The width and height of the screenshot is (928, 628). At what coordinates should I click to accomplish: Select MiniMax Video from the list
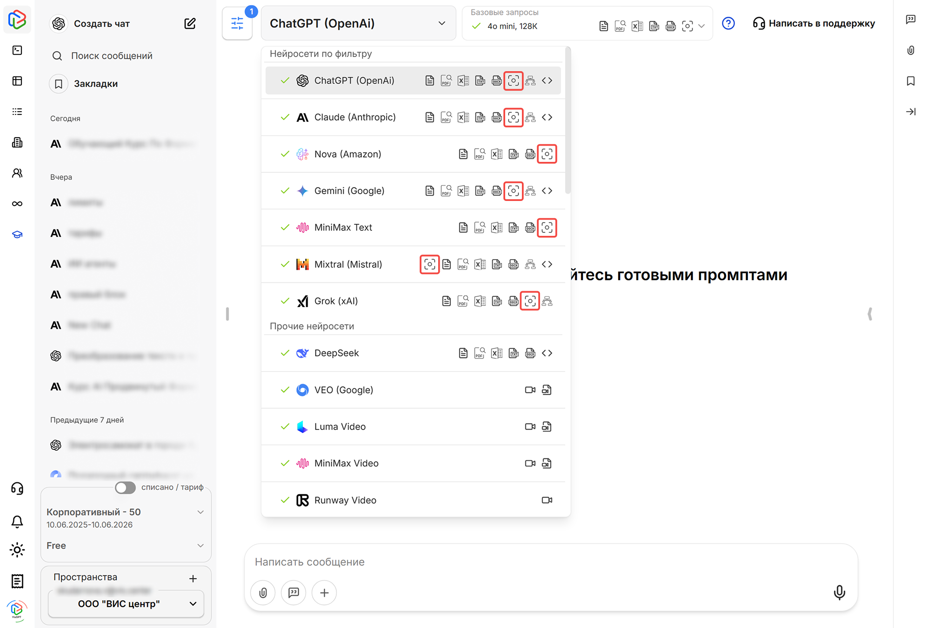pyautogui.click(x=414, y=463)
